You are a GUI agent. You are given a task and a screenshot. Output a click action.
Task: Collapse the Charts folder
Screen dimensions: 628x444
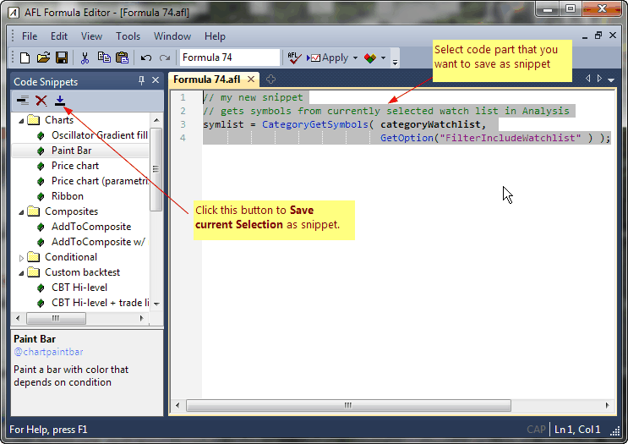point(22,120)
